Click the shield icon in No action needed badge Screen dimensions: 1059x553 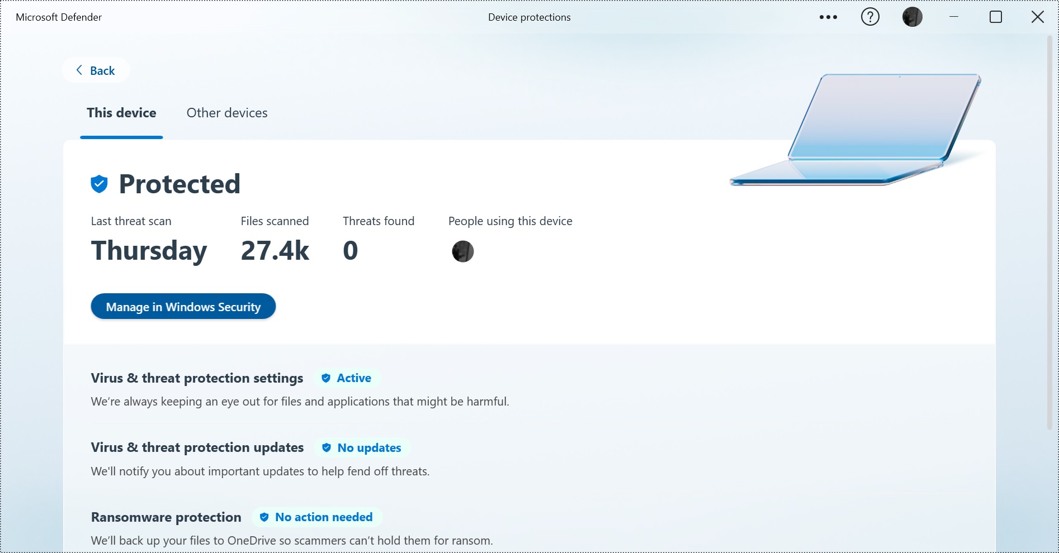(264, 517)
